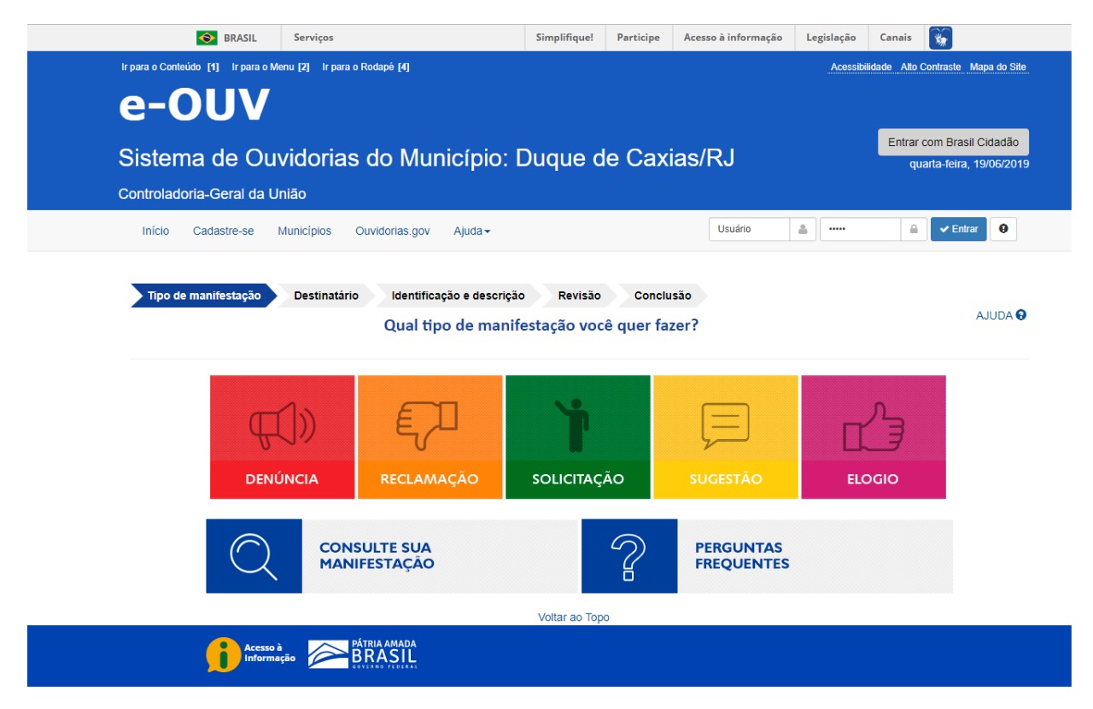Select the Reclamação thumbs-down tile
This screenshot has height=709, width=1093.
click(429, 425)
